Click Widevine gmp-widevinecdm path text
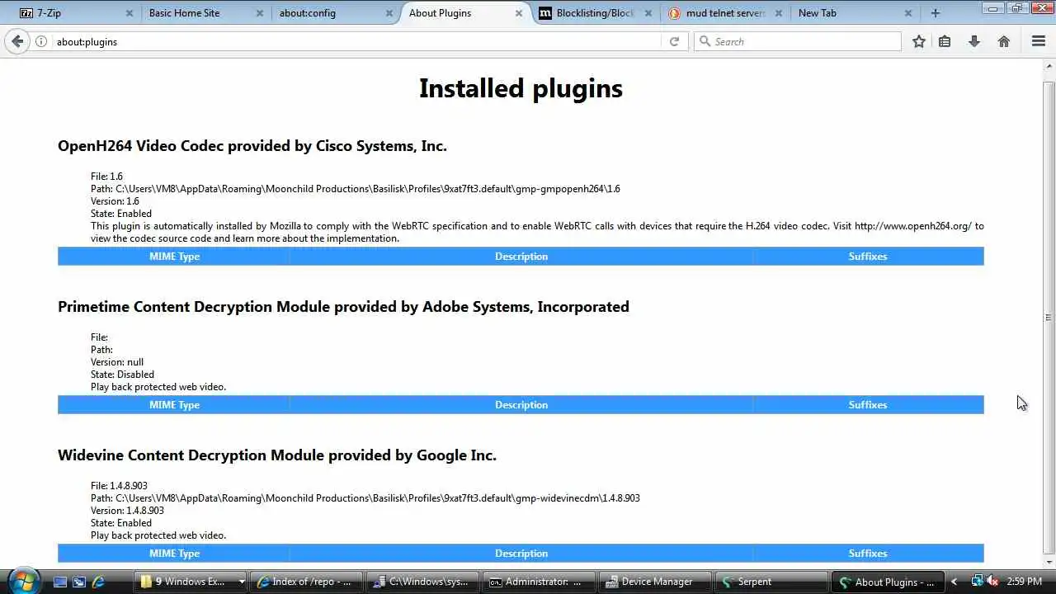1056x594 pixels. tap(365, 498)
